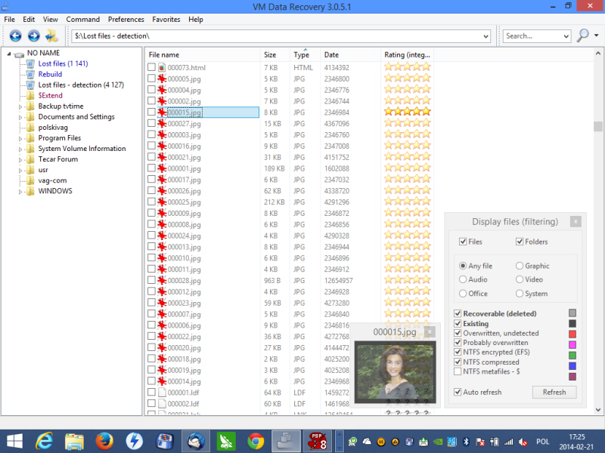Click the Windows Start button
Image resolution: width=605 pixels, height=453 pixels.
tap(14, 442)
